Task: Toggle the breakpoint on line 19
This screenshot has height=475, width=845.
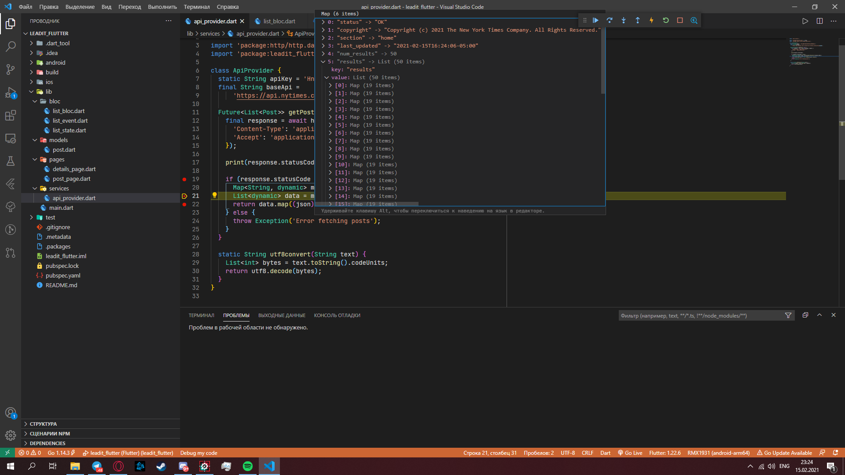Action: 184,179
